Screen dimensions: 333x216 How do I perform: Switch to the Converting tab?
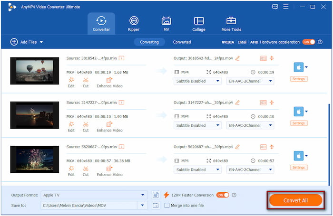[149, 42]
